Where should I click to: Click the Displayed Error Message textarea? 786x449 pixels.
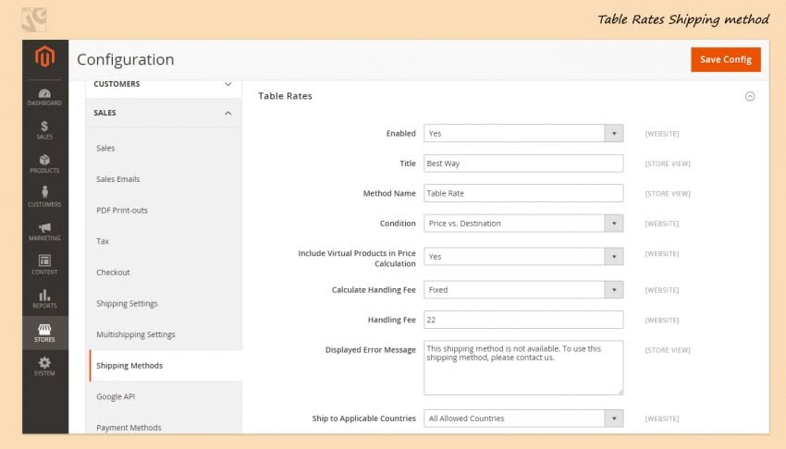[x=523, y=368]
